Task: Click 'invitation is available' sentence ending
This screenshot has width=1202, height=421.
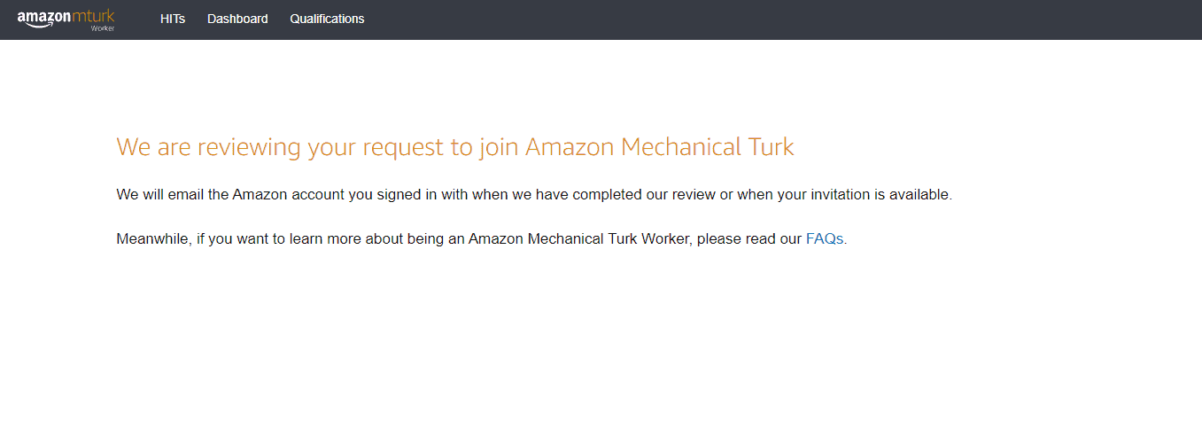Action: pyautogui.click(x=883, y=195)
